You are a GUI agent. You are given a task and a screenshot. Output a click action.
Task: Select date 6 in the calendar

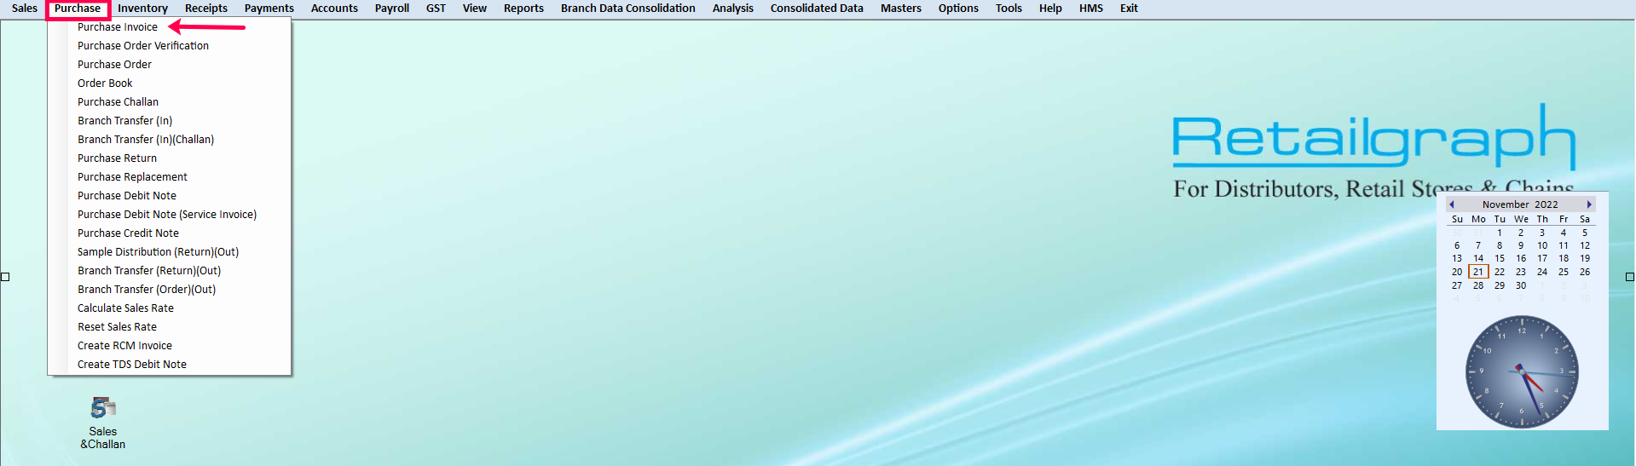coord(1457,245)
